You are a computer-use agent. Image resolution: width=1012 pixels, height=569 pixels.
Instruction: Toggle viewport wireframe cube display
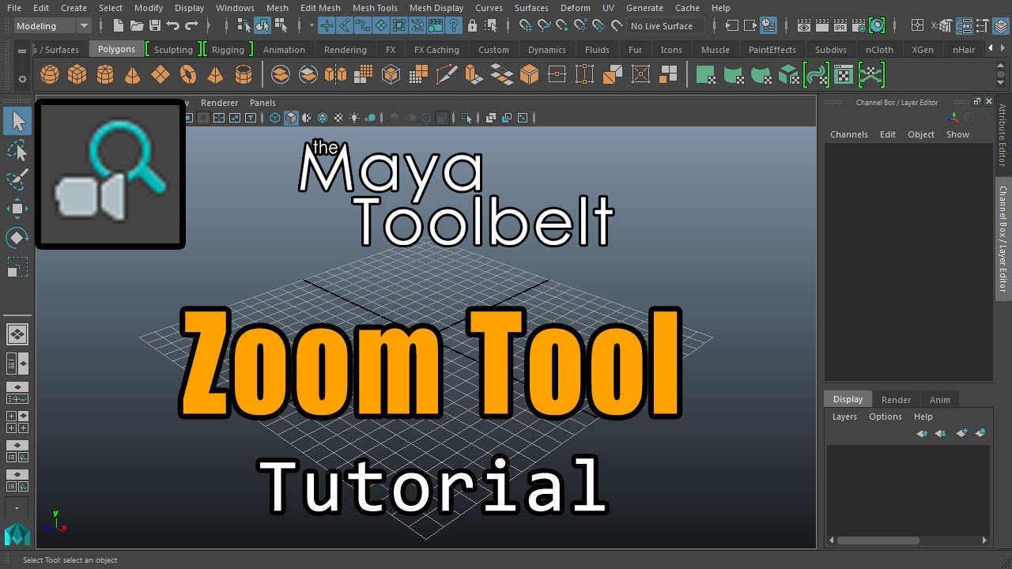tap(275, 118)
